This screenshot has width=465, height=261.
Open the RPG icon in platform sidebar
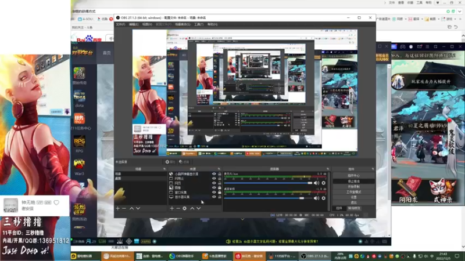79,142
